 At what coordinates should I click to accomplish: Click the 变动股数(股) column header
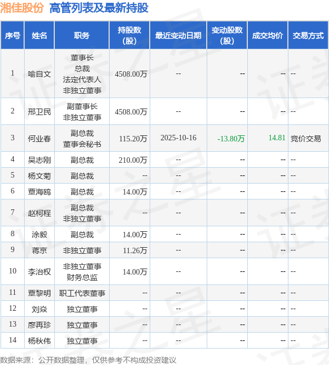pyautogui.click(x=227, y=36)
